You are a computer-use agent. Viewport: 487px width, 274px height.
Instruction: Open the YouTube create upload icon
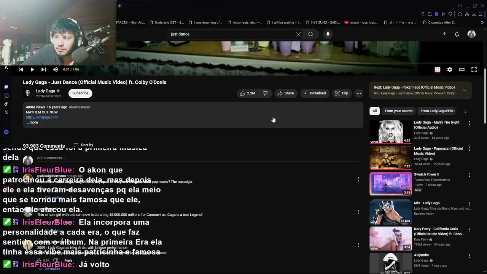point(444,34)
